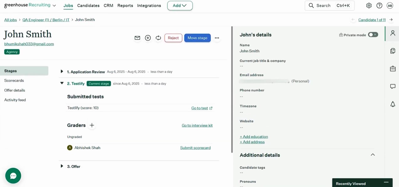Select the Offer details tab
The width and height of the screenshot is (399, 187).
point(15,90)
